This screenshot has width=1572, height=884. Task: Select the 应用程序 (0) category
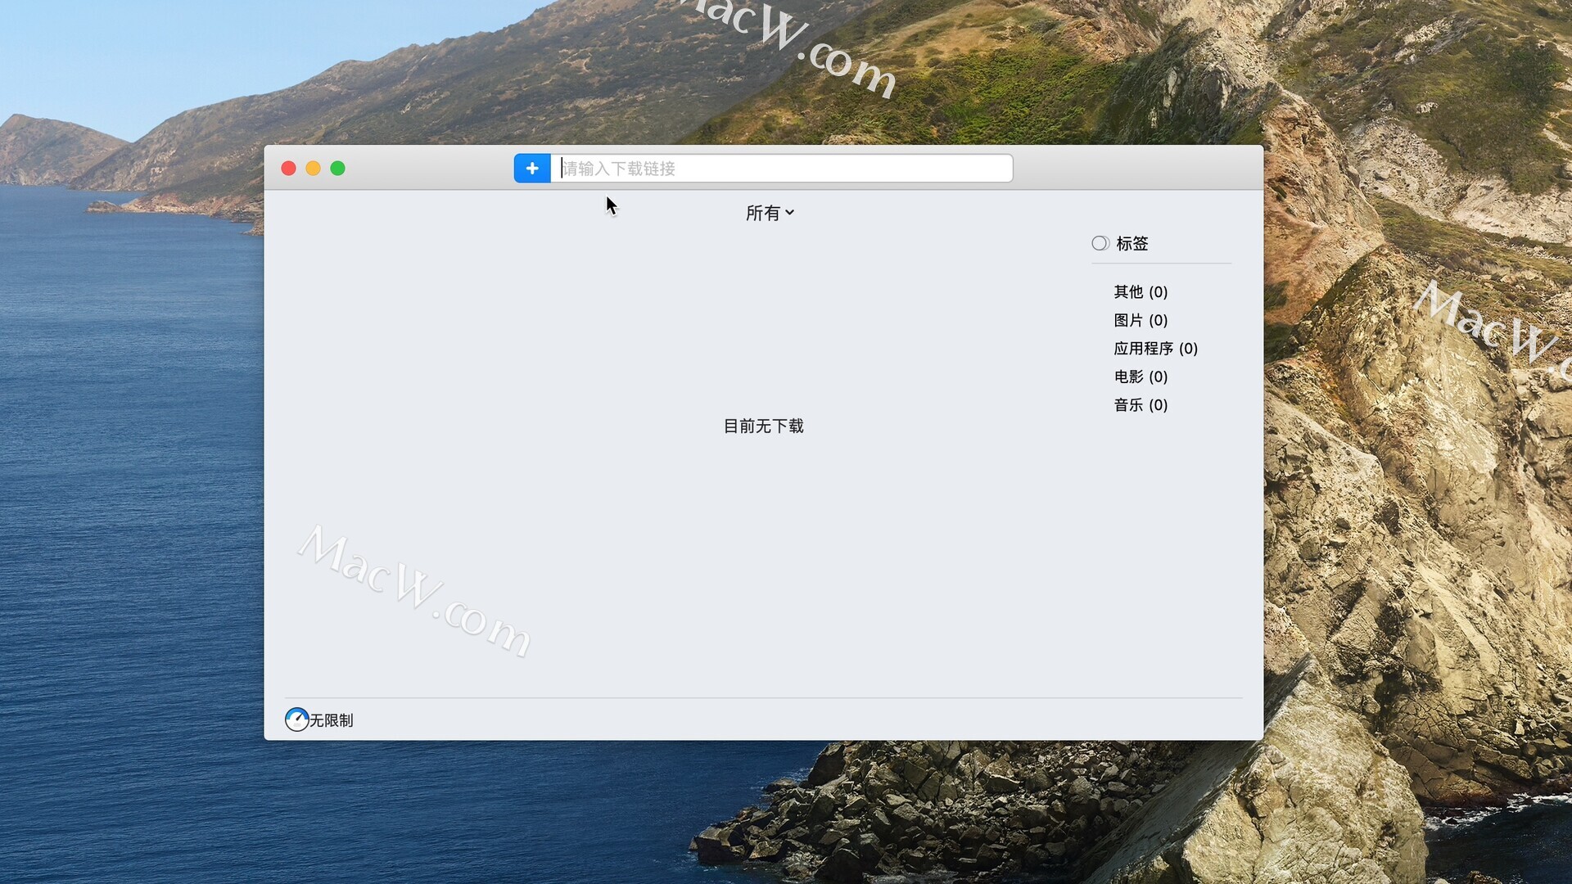1155,349
